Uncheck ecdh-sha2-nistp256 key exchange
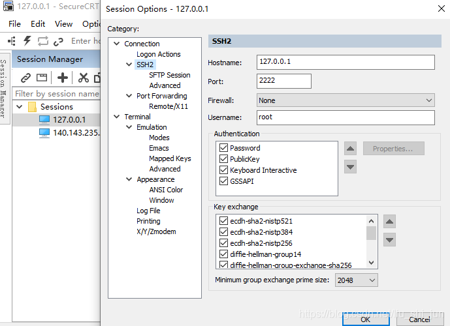The height and width of the screenshot is (326, 450). point(223,243)
